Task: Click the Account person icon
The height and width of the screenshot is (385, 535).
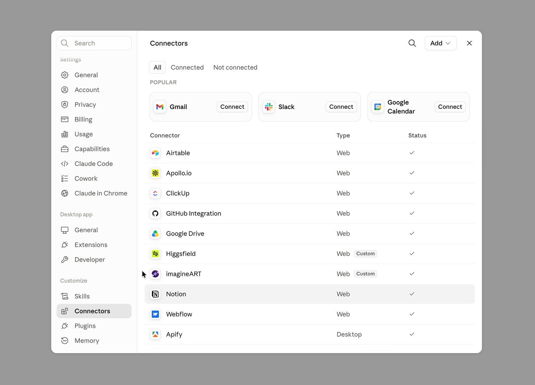Action: pos(65,90)
